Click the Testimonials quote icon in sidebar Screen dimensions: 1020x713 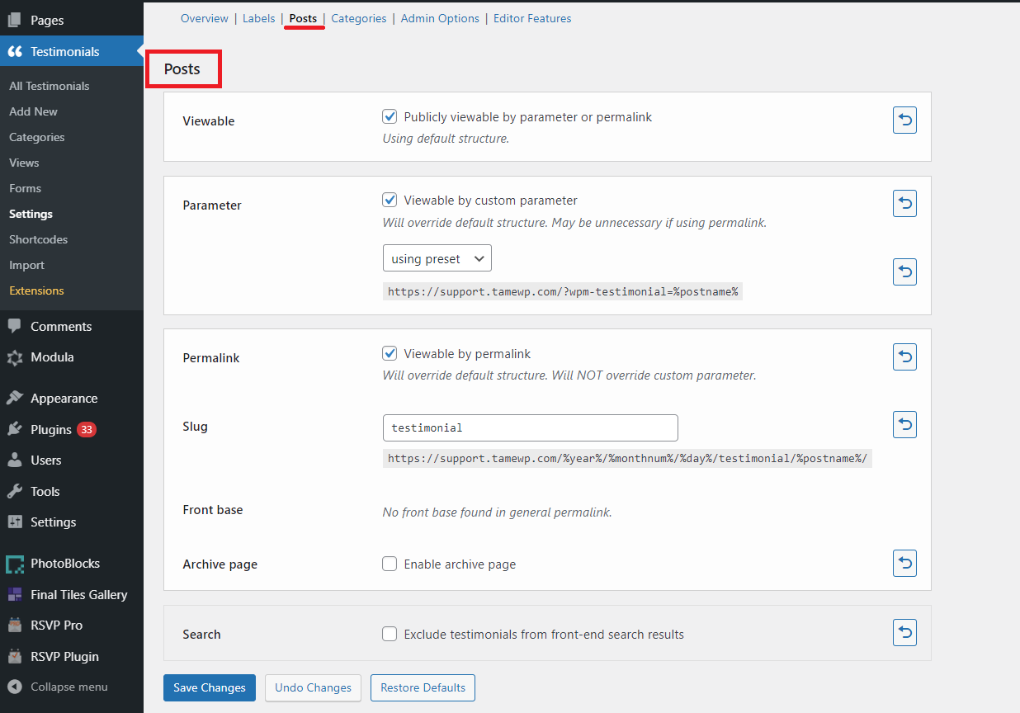coord(15,51)
